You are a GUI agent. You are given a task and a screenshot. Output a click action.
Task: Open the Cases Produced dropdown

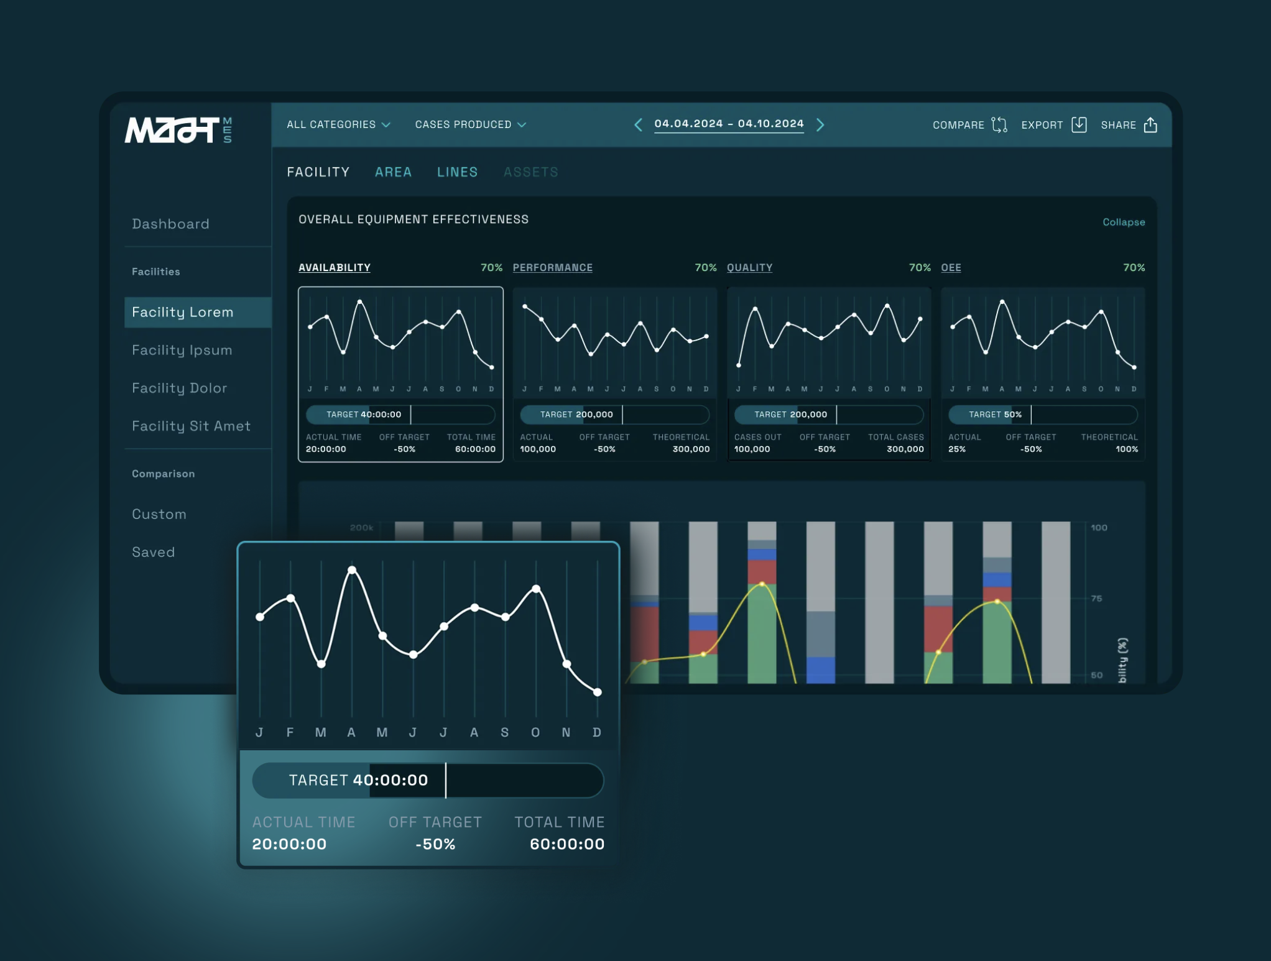470,125
